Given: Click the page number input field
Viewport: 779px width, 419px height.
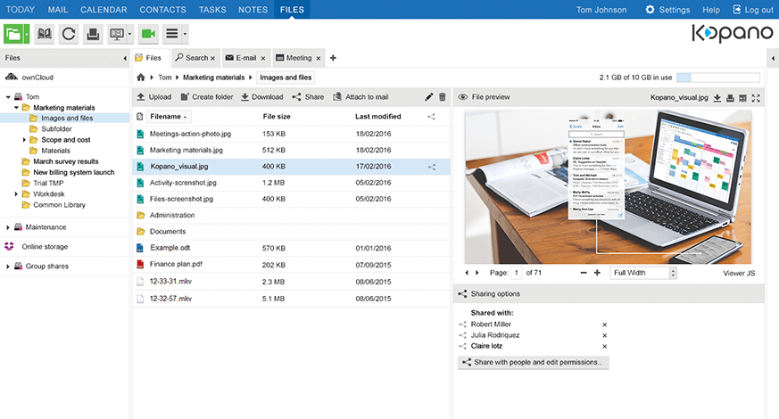Looking at the screenshot, I should [516, 273].
